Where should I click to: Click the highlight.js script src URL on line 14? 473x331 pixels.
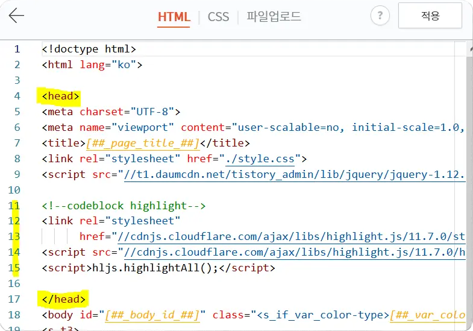pyautogui.click(x=295, y=252)
